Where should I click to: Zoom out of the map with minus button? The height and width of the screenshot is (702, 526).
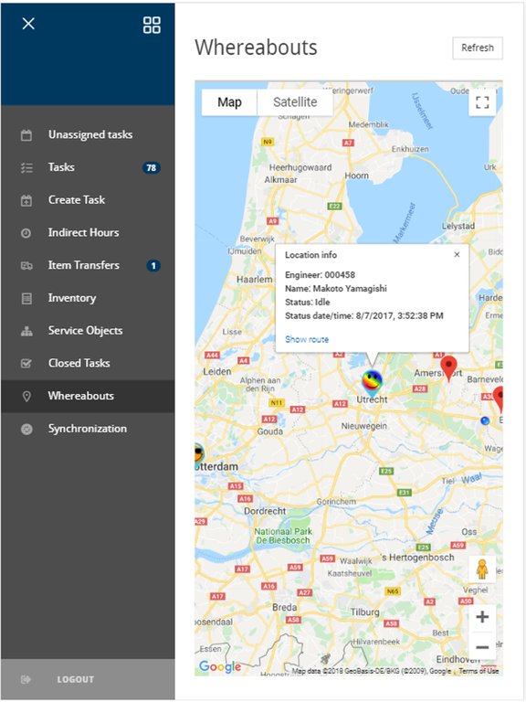click(482, 647)
